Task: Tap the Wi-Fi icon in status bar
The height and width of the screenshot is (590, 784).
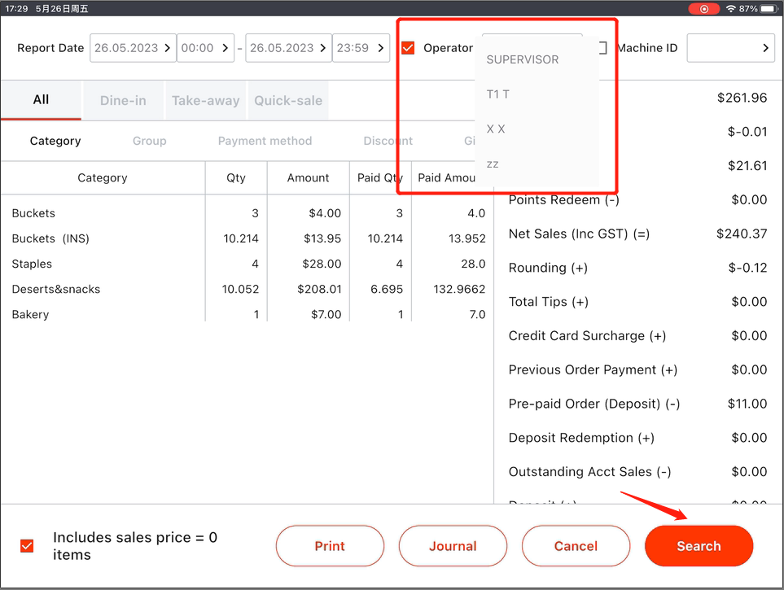Action: click(730, 8)
